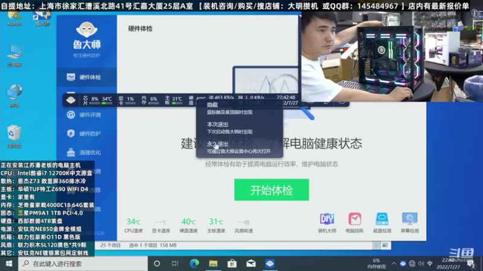Click the 内存使用 6% taskbar widget
Viewport: 483px width, 271px height.
pyautogui.click(x=376, y=264)
